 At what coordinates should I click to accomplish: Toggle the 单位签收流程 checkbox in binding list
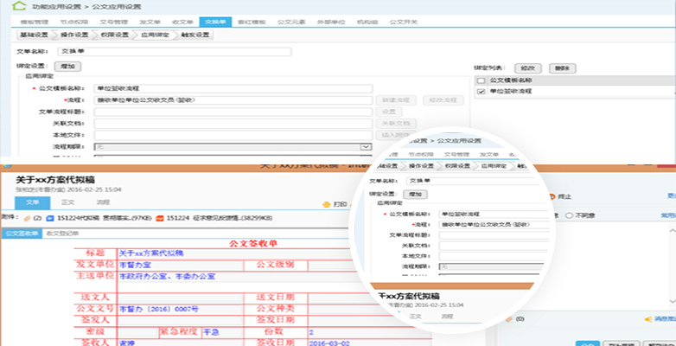pos(481,91)
